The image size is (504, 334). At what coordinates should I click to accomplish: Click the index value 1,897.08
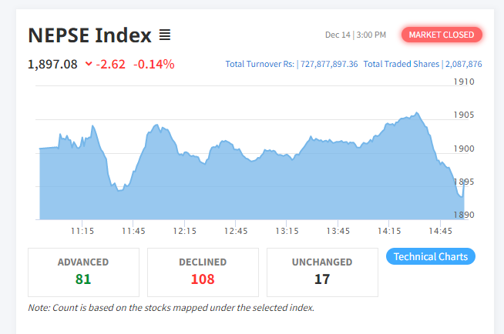pos(52,64)
